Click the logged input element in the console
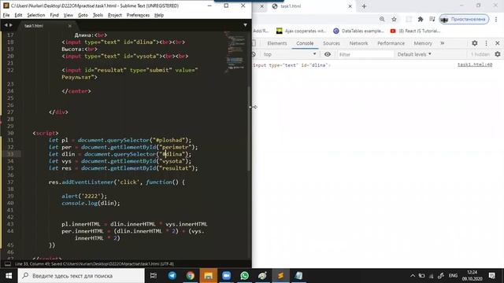The height and width of the screenshot is (283, 504). coord(291,65)
